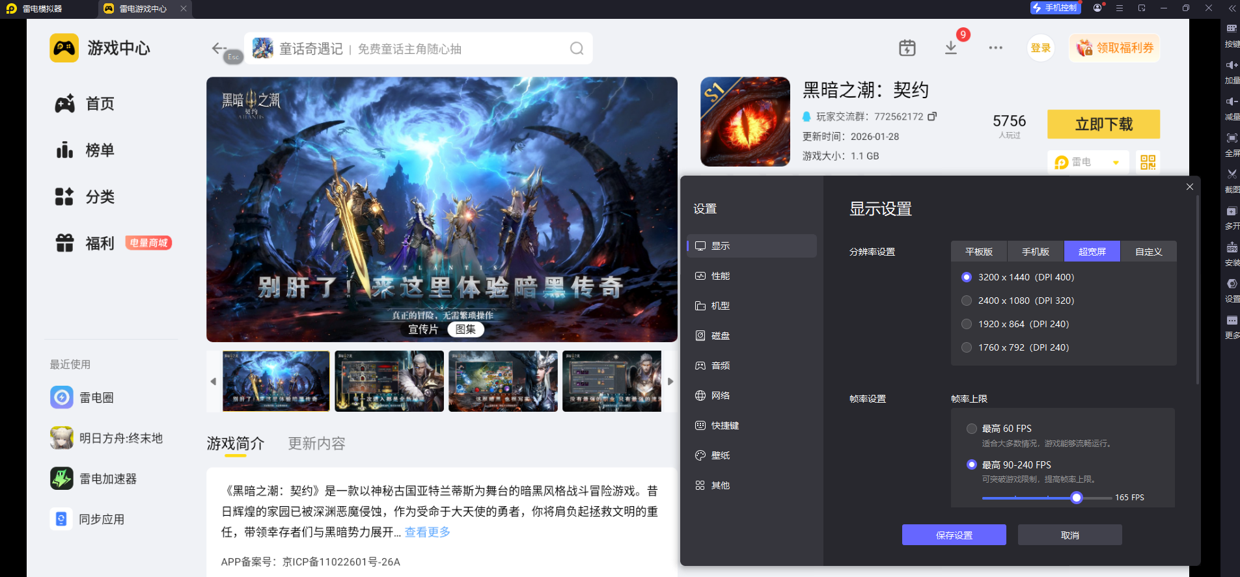Image resolution: width=1240 pixels, height=577 pixels.
Task: Click the search magnifier icon
Action: (576, 49)
